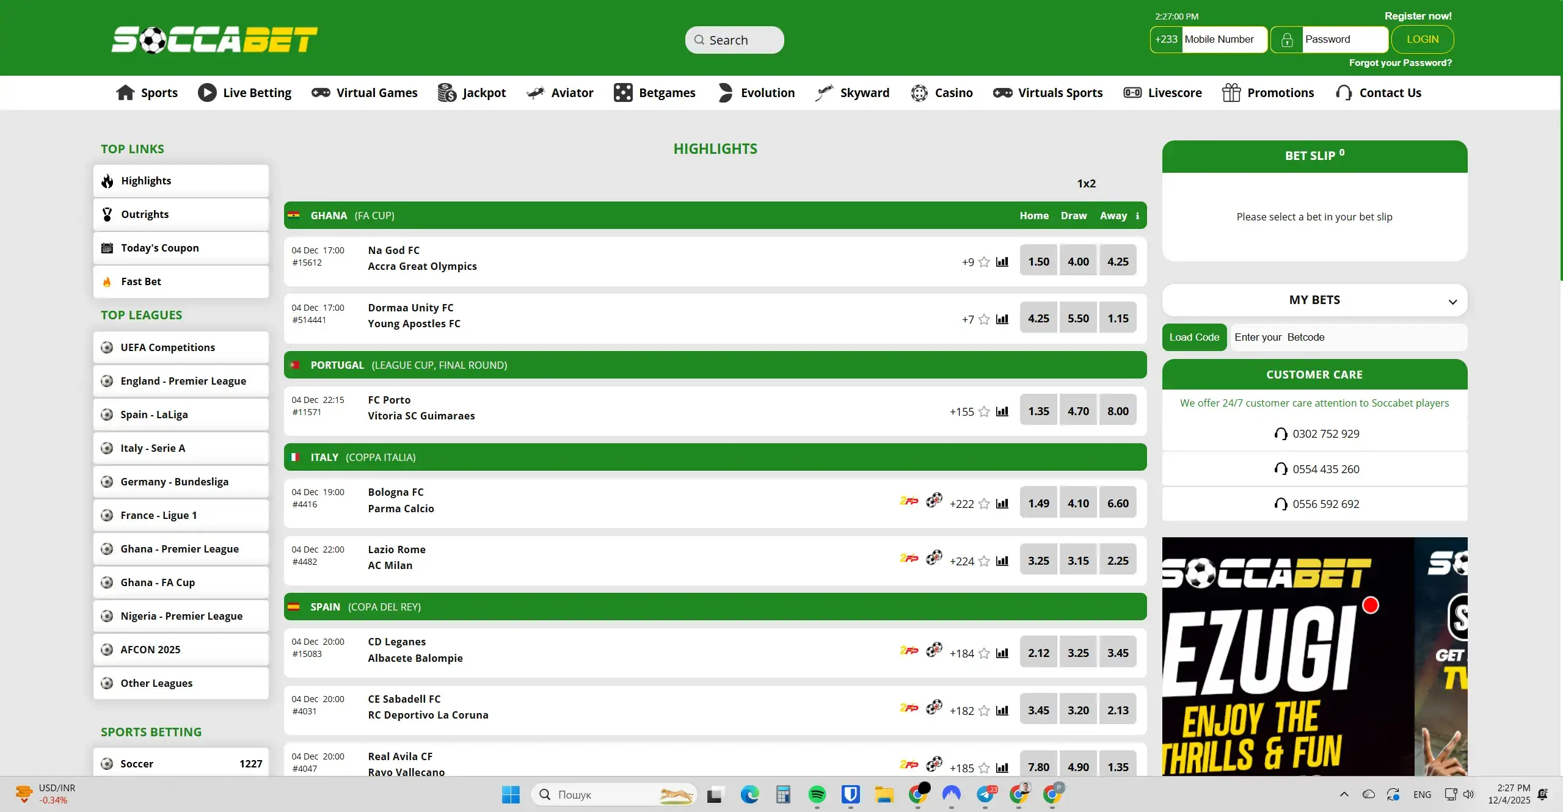Open the Forgot your Password link
This screenshot has height=812, width=1563.
[1400, 62]
